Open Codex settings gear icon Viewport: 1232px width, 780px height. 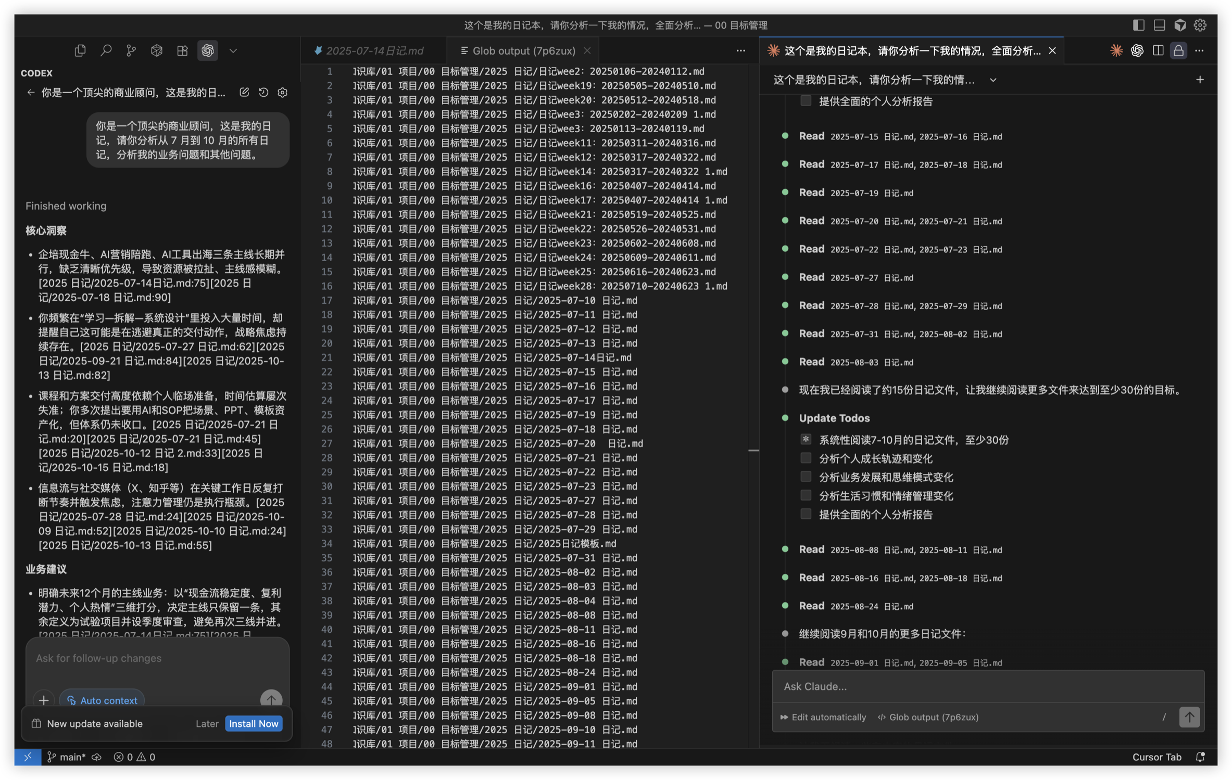[283, 93]
